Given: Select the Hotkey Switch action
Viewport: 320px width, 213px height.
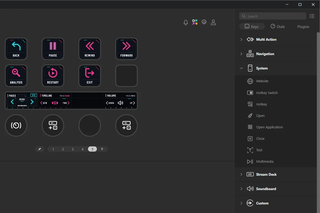Looking at the screenshot, I should click(x=275, y=93).
